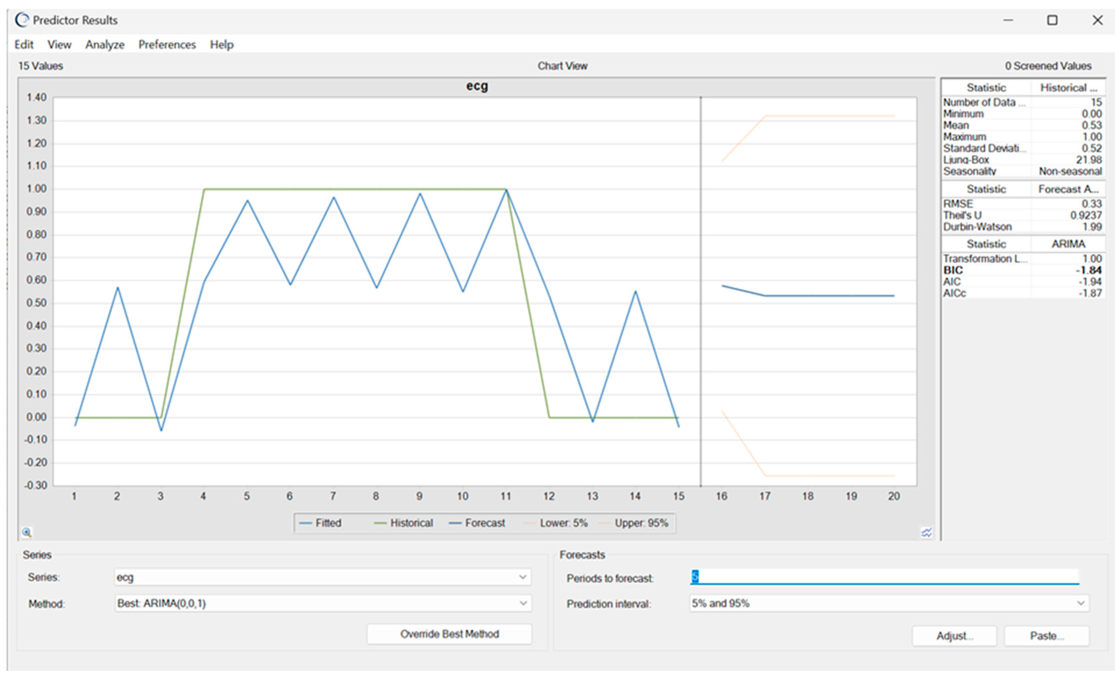
Task: Minimize the Predictor Results window
Action: (x=1008, y=20)
